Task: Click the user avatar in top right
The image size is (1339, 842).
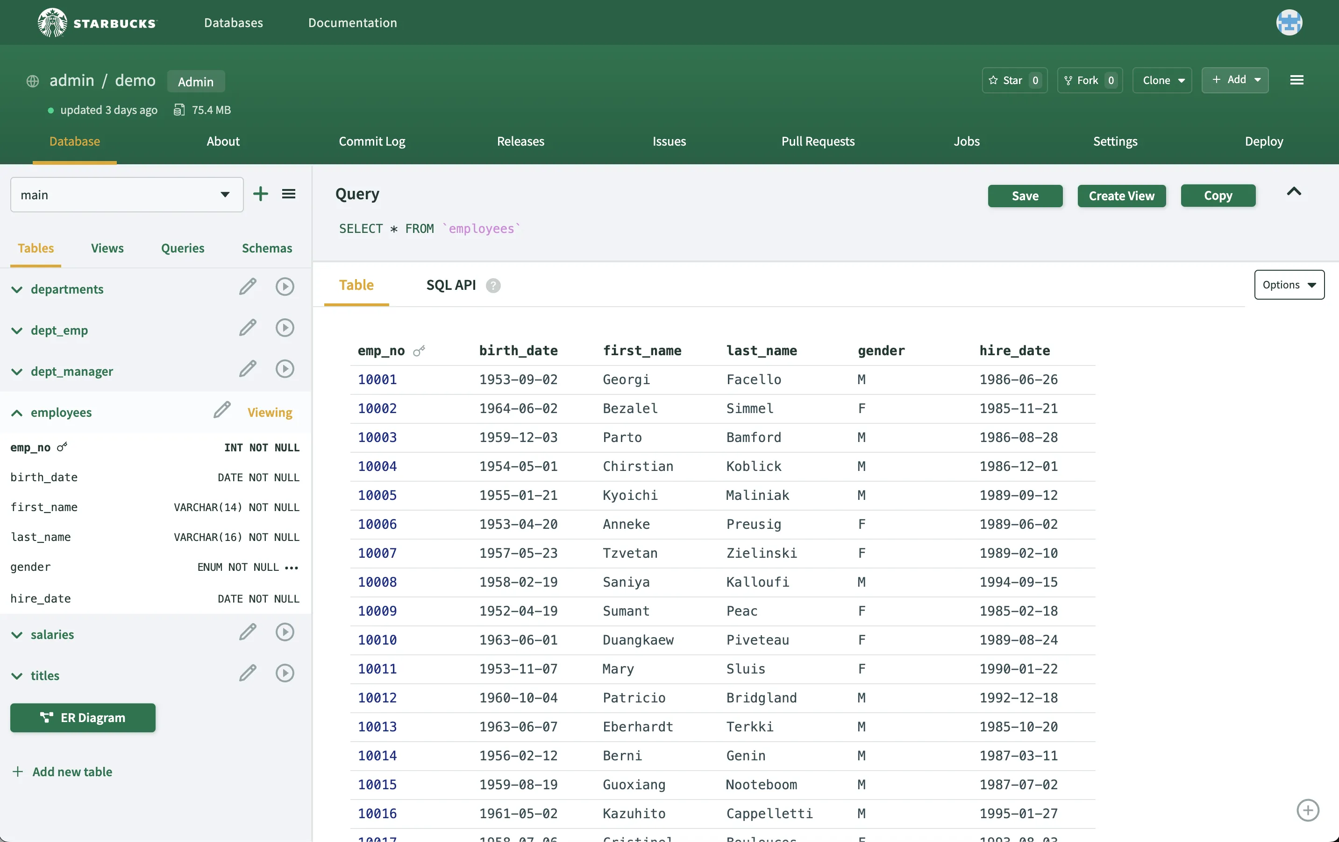Action: tap(1289, 23)
